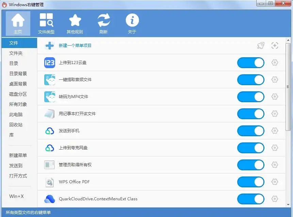Select 文件夹 in the left sidebar
293x217 pixels.
[x=16, y=53]
